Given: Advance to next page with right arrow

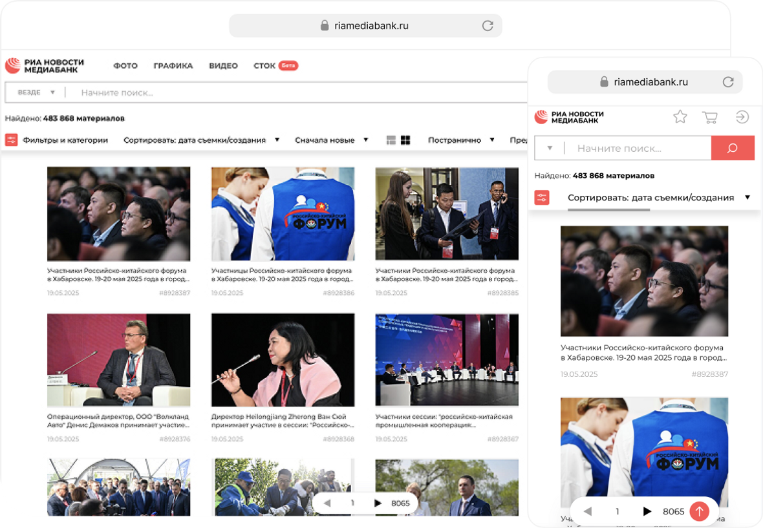Looking at the screenshot, I should (x=378, y=502).
